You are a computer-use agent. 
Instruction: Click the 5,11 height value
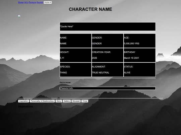(x=62, y=58)
